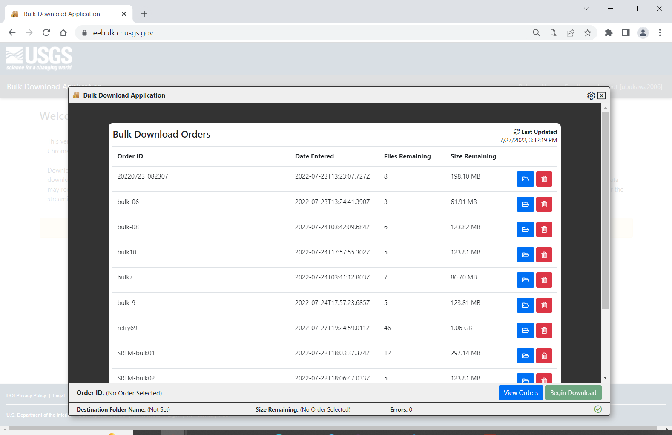Open a new browser tab

(x=144, y=14)
